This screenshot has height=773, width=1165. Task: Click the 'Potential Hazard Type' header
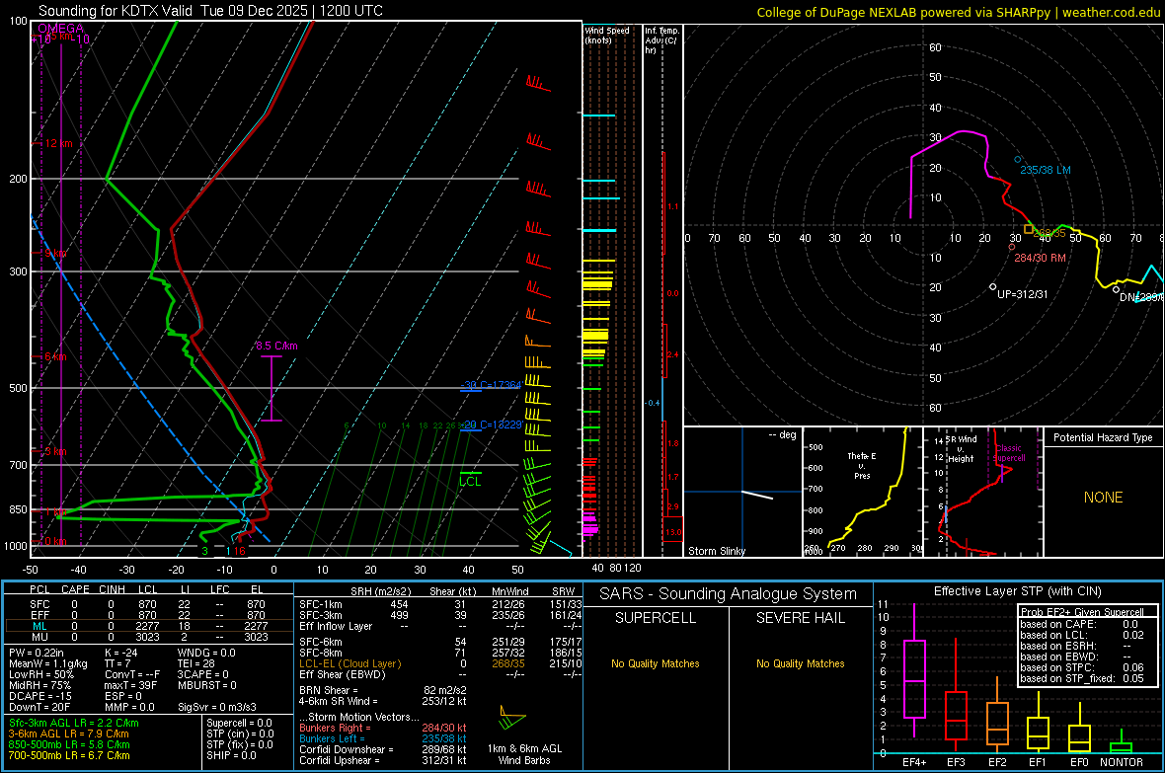[x=1103, y=437]
